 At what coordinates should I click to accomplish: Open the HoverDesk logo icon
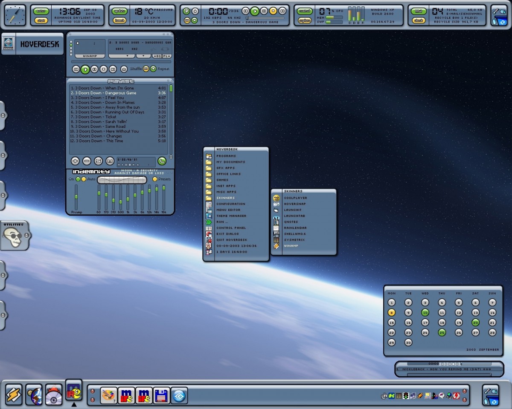(x=8, y=44)
